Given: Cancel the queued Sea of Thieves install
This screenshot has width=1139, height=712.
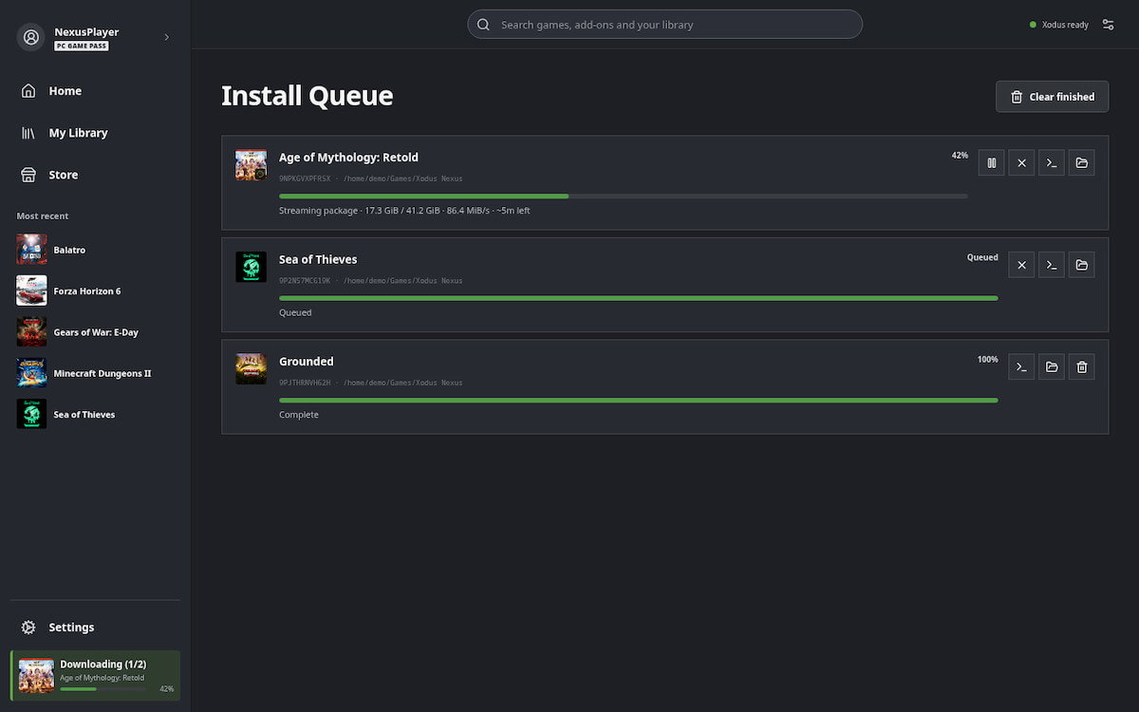Looking at the screenshot, I should [1021, 265].
